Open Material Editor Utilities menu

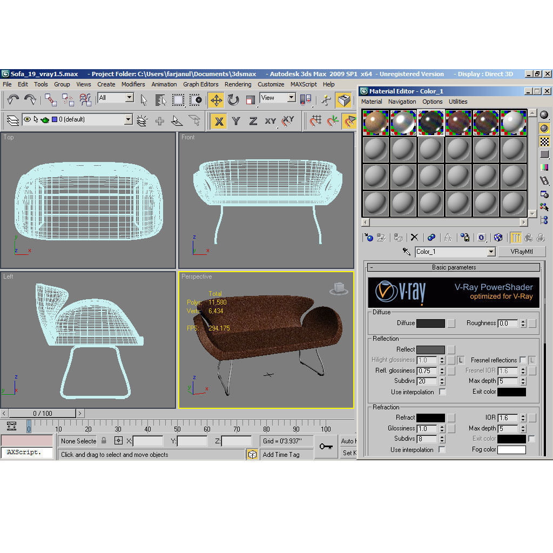(x=458, y=102)
